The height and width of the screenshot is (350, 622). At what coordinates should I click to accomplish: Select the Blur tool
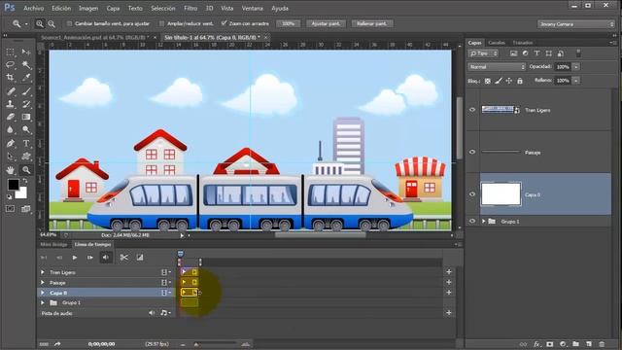coord(11,129)
